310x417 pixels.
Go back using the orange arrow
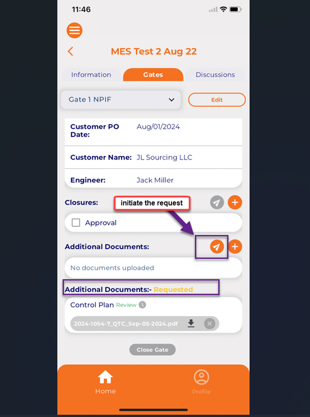pos(71,51)
